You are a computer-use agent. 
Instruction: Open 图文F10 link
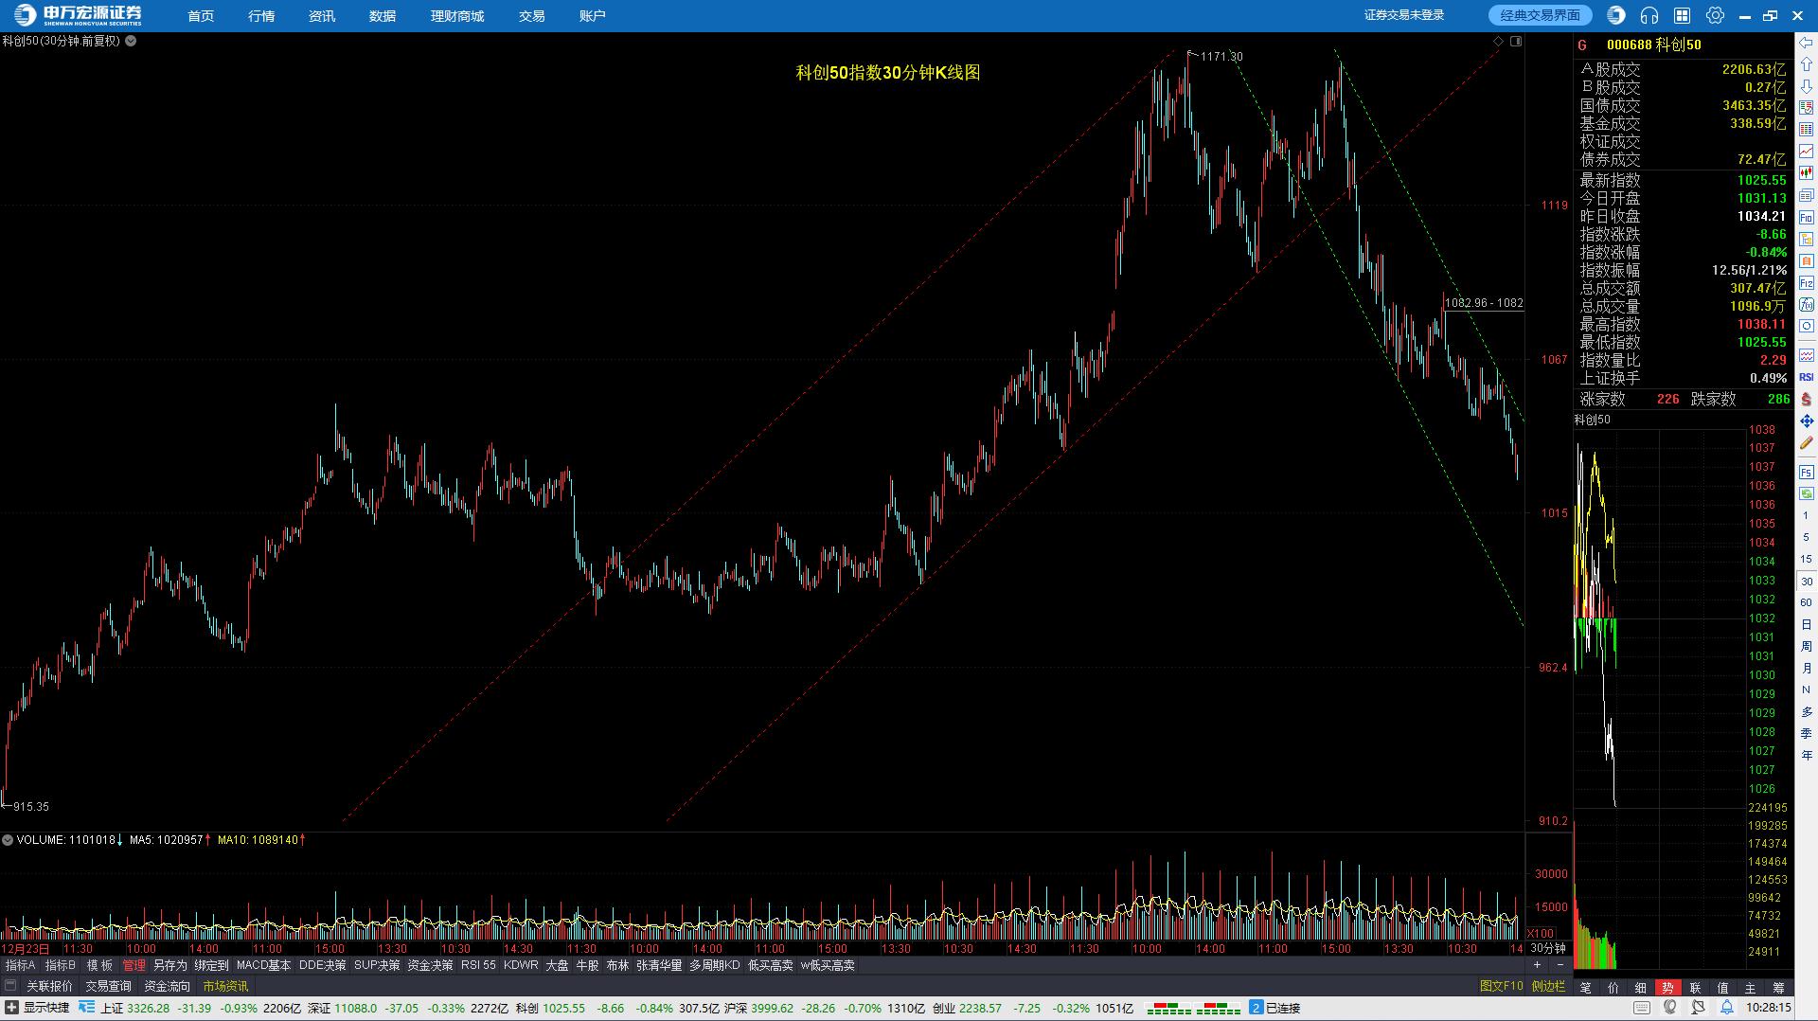click(x=1502, y=986)
